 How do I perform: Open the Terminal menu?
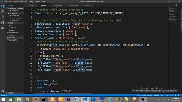(38, 2)
